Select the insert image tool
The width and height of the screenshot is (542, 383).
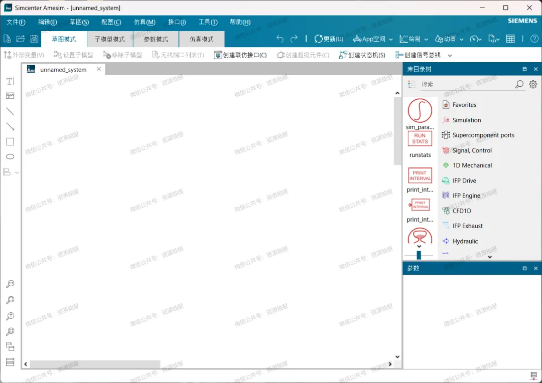click(11, 96)
